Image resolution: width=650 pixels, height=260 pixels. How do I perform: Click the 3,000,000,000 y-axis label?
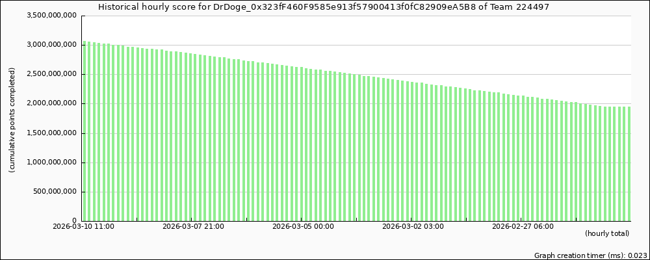tap(50, 45)
